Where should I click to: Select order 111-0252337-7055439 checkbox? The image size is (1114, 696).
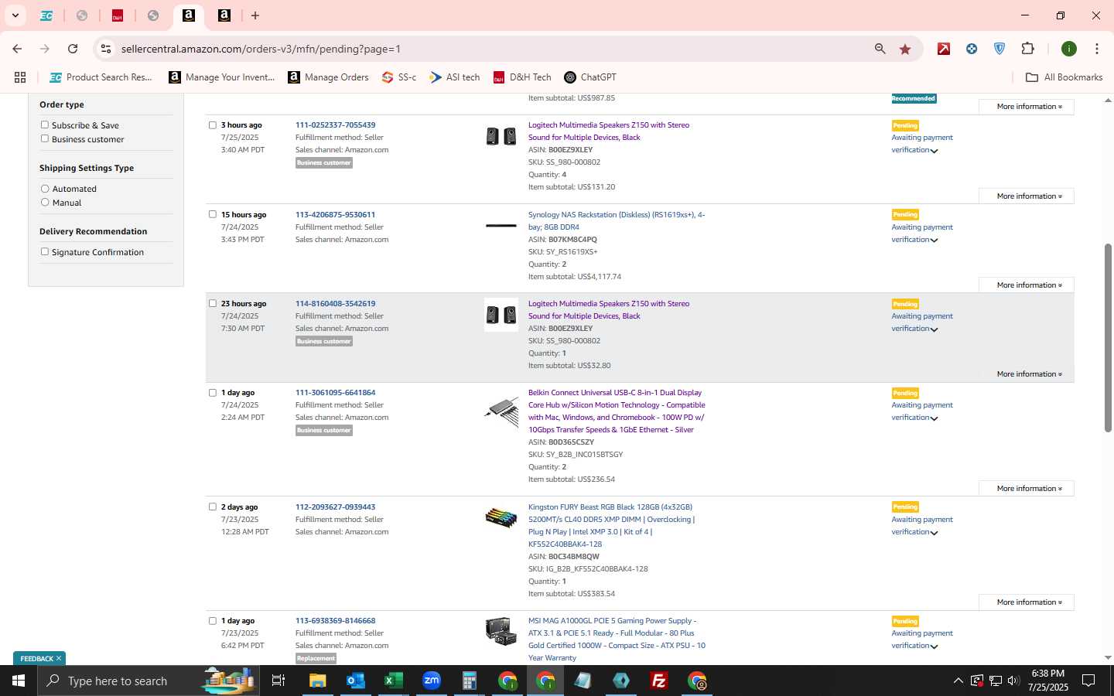pos(213,125)
